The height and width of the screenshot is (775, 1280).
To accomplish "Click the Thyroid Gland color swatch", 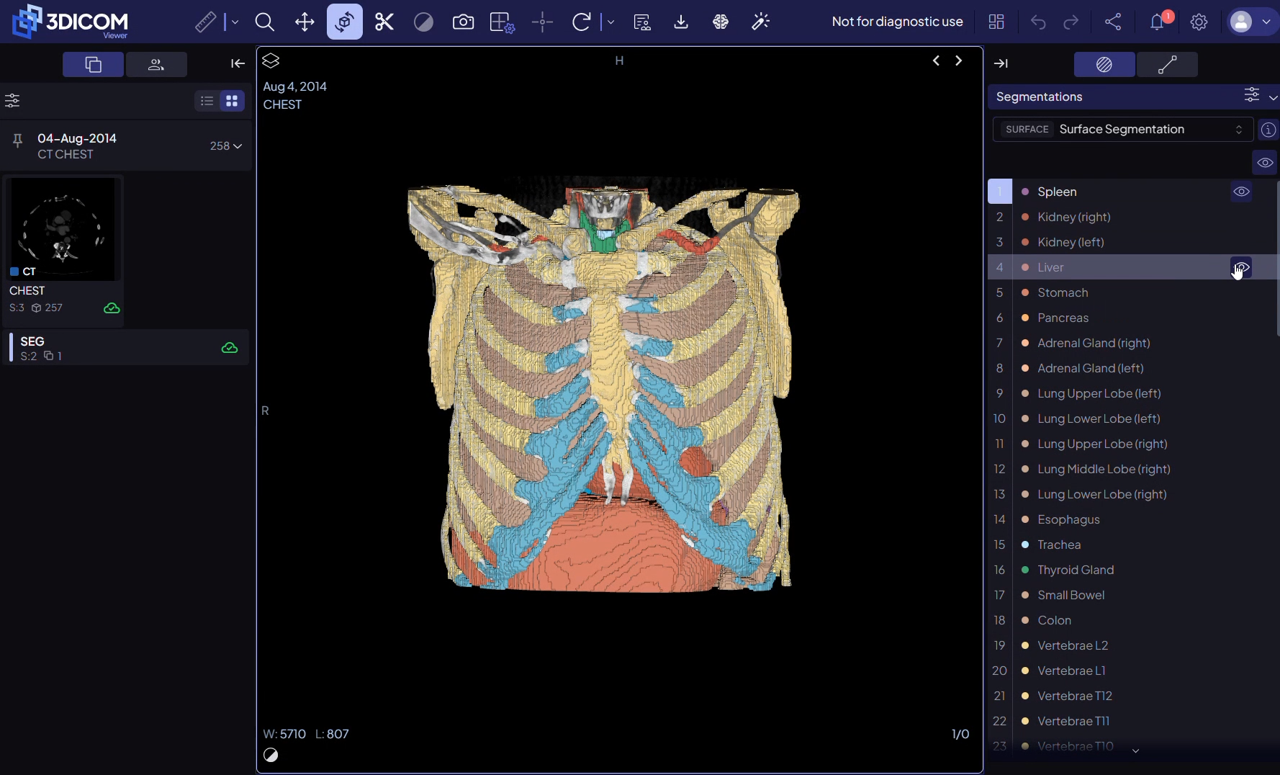I will coord(1025,570).
